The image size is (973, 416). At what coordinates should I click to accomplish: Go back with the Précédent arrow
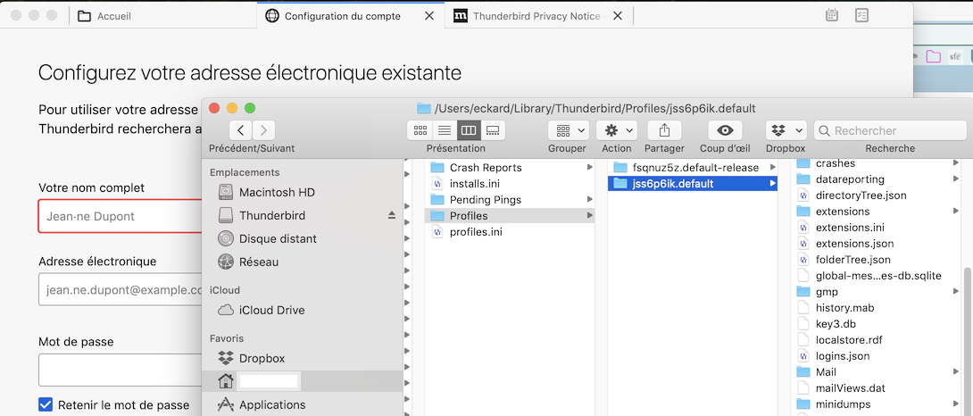[240, 130]
